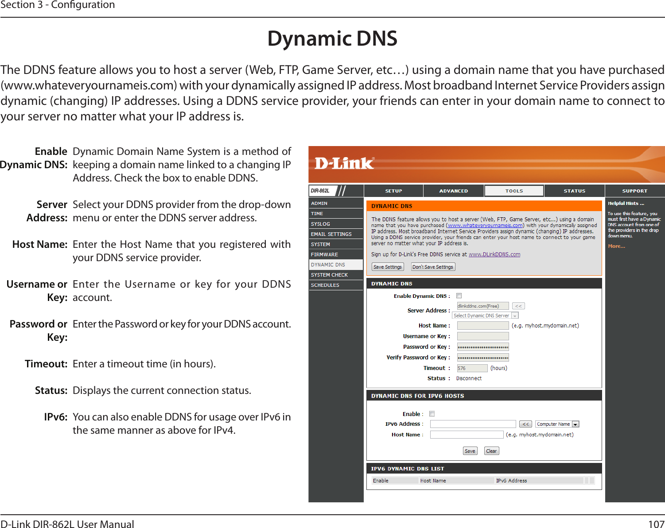Open SYSTEM in the sidebar
The width and height of the screenshot is (665, 528).
pyautogui.click(x=336, y=244)
